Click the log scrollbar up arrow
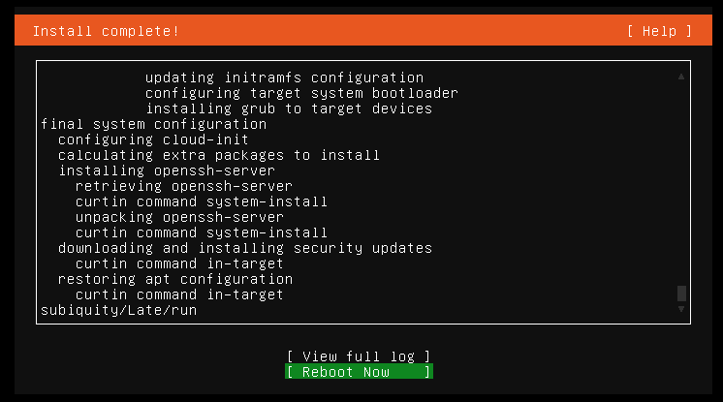 681,77
